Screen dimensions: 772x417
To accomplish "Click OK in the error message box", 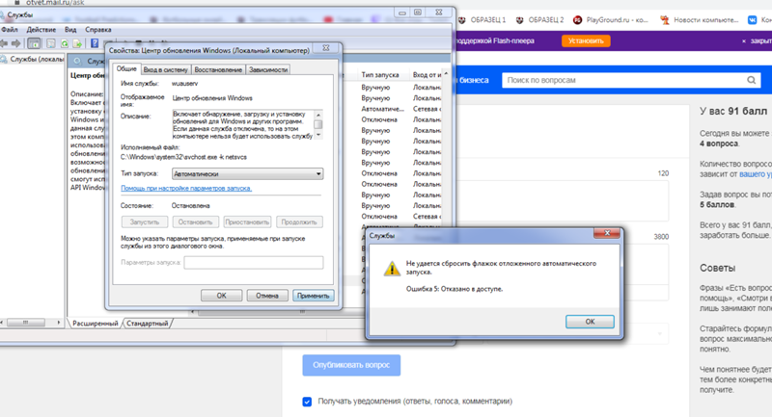I will 590,322.
